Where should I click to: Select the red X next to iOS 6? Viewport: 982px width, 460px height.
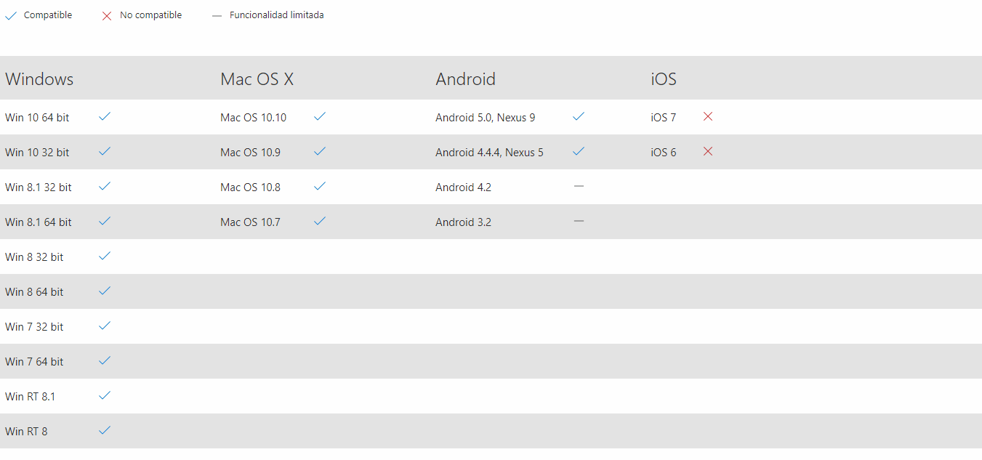coord(708,151)
